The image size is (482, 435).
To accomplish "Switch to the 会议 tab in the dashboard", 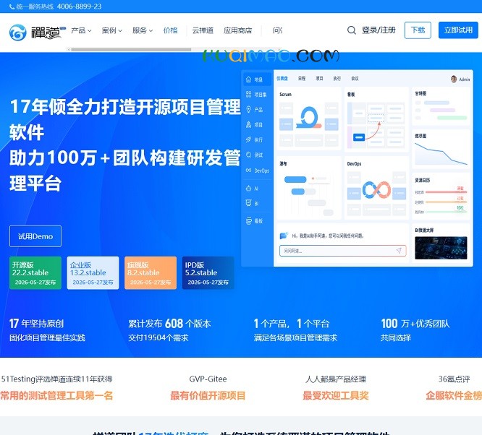I will 355,78.
